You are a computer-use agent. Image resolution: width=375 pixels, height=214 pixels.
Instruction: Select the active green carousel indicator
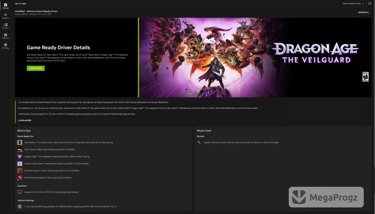pyautogui.click(x=190, y=93)
